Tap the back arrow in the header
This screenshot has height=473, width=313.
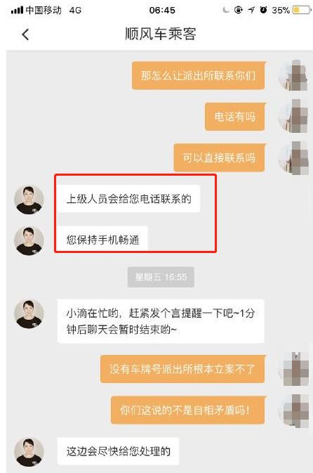[25, 34]
